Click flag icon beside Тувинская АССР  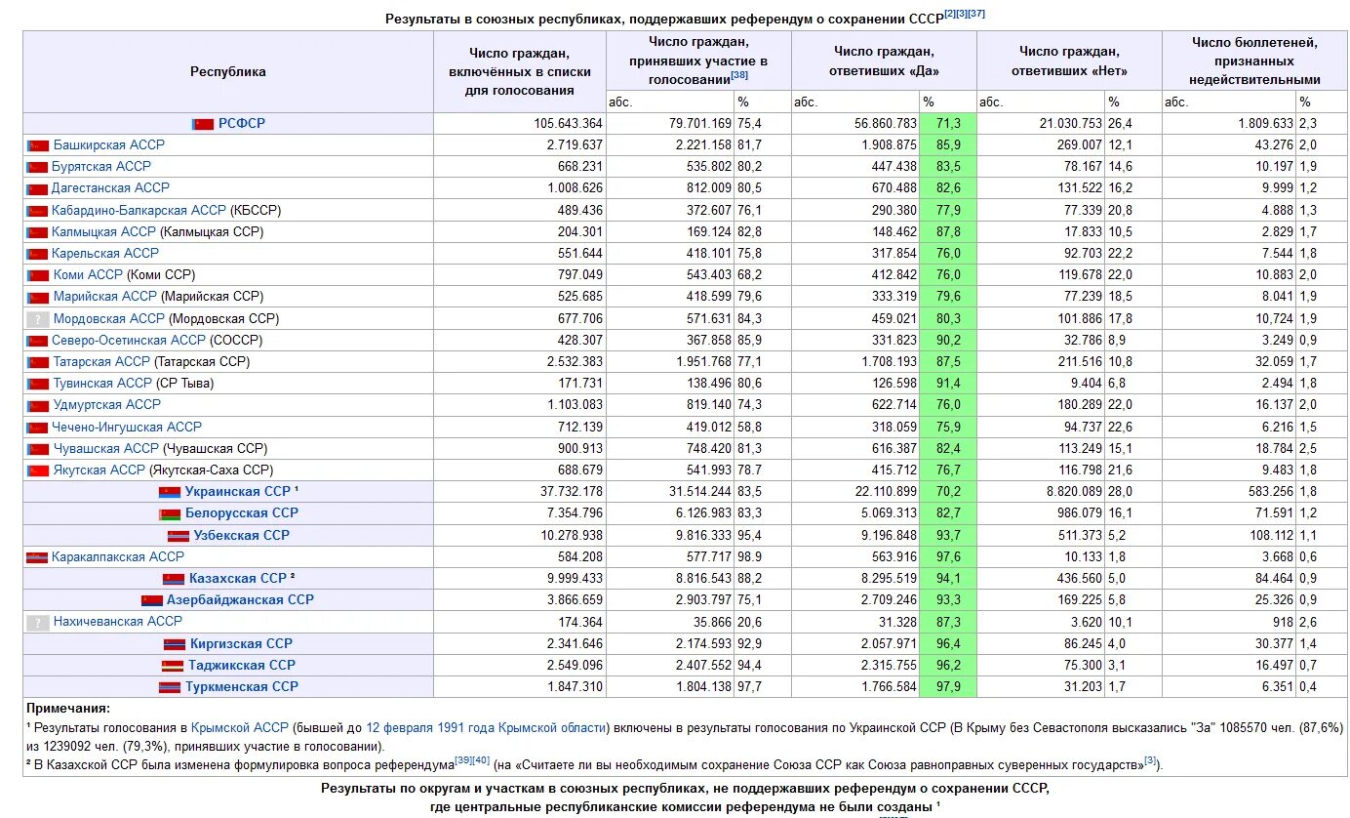(x=38, y=384)
